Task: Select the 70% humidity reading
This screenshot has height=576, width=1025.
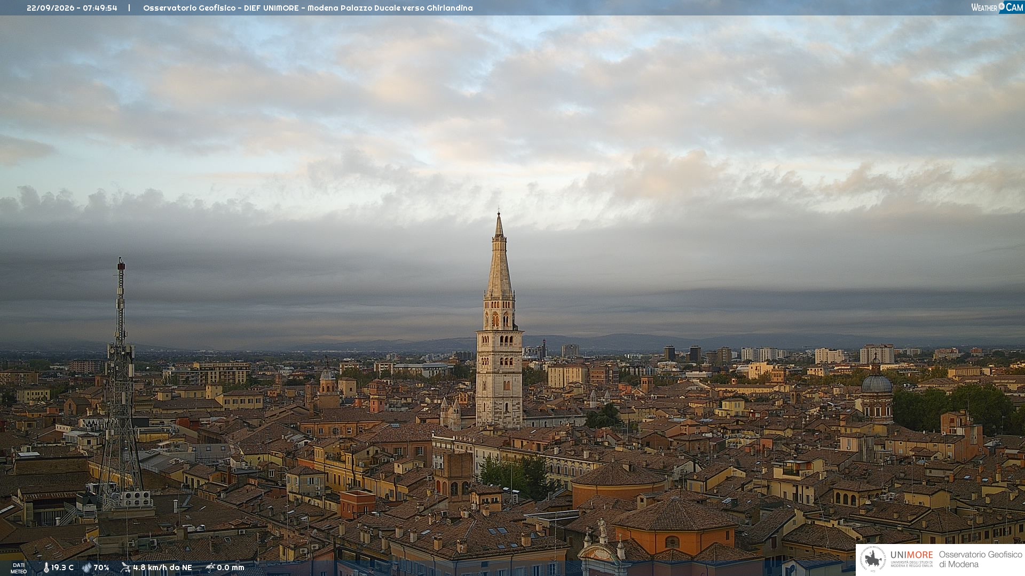Action: click(101, 567)
